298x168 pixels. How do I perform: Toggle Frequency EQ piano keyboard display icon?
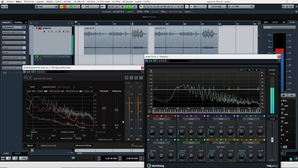150,111
